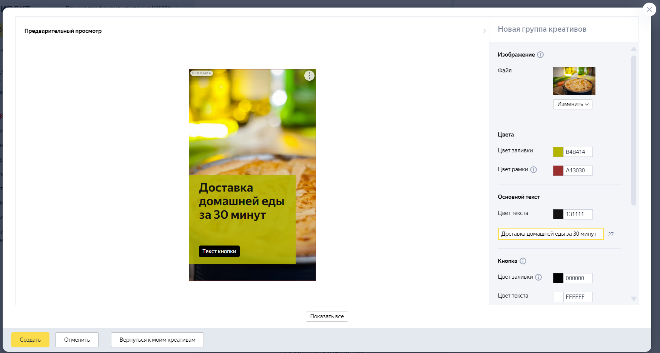
Task: Edit text color hex field 131111
Action: (x=578, y=214)
